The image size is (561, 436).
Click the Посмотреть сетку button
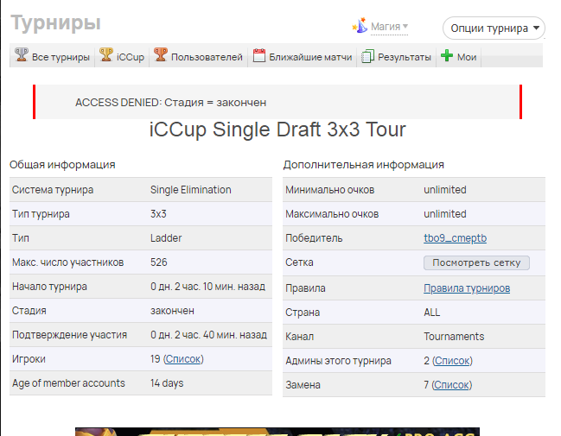click(476, 262)
